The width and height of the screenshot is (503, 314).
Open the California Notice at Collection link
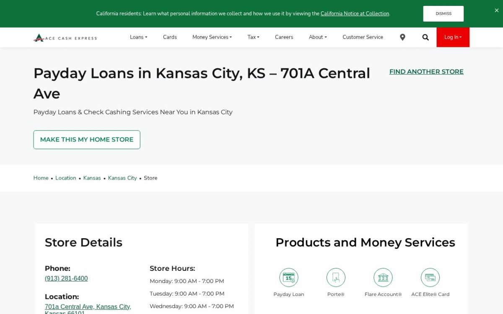355,14
